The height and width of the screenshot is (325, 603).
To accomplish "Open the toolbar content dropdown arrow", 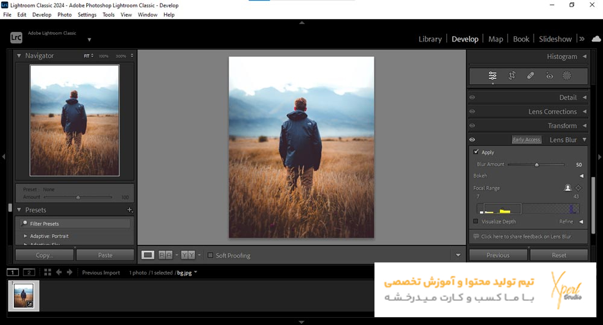I will 458,255.
